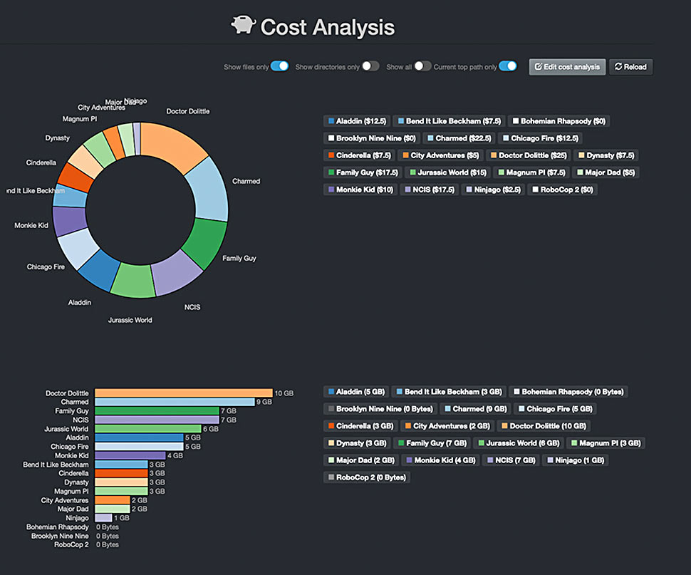Select the Bohemian Rhapsody ($0) legend chip
691x575 pixels.
click(x=558, y=121)
